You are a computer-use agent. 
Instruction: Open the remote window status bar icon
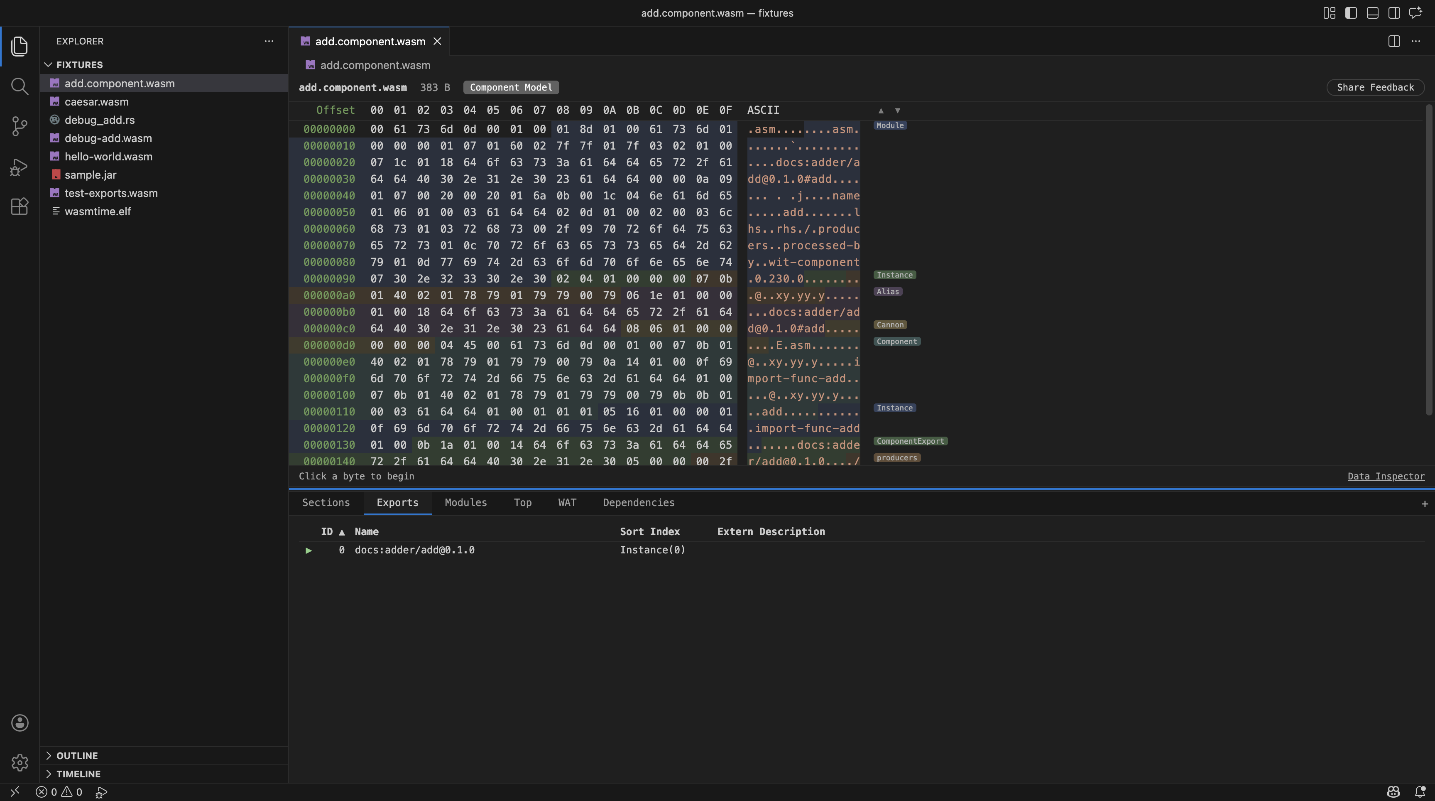(x=15, y=792)
